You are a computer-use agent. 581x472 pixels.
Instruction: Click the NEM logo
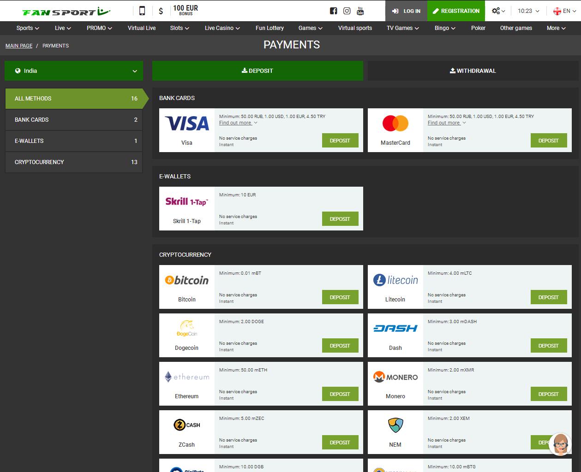click(395, 425)
